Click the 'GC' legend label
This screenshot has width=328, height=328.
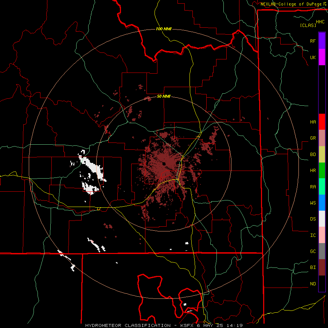pos(313,251)
